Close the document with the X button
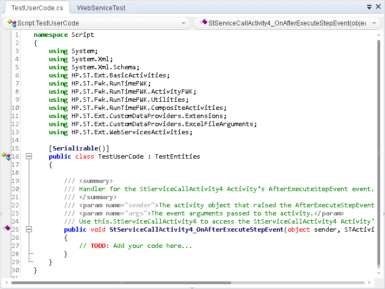Screen dimensions: 385x289 [x=378, y=8]
